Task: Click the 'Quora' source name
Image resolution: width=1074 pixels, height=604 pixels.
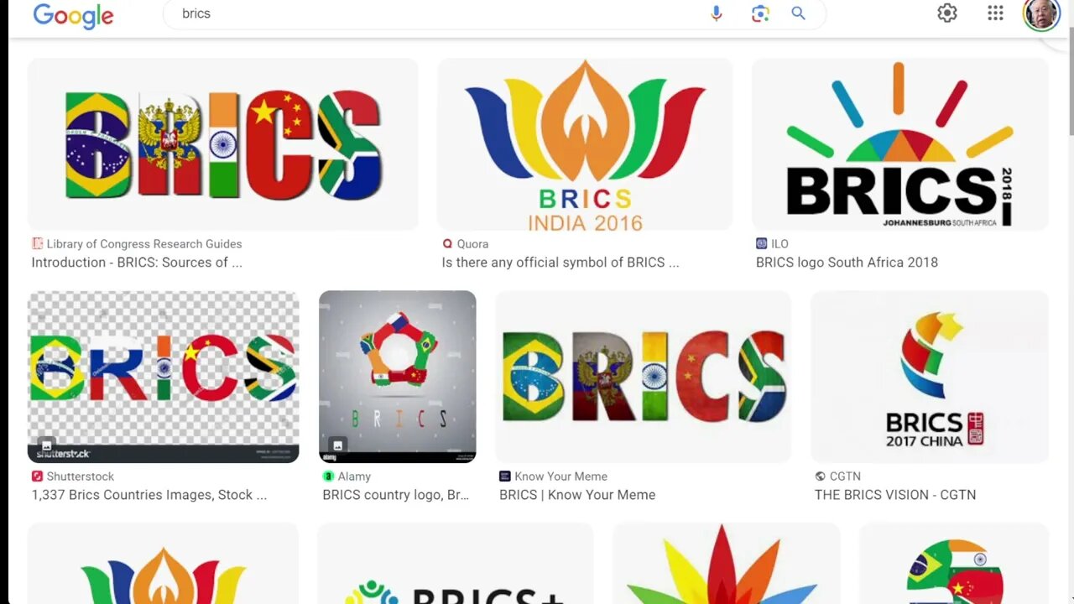Action: 472,243
